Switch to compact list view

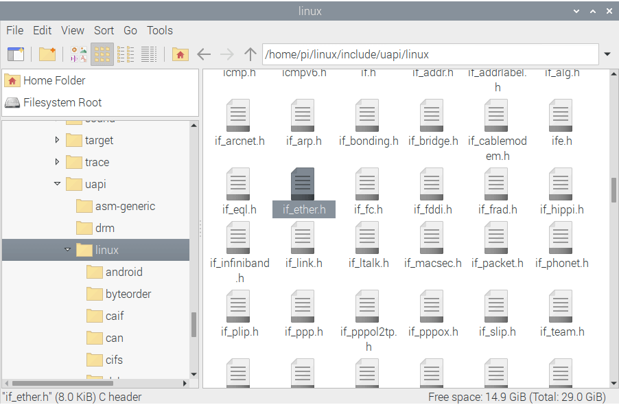point(126,54)
